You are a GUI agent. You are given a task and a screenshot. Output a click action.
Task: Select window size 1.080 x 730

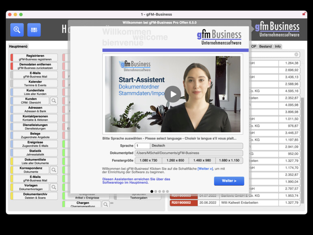tap(148, 161)
